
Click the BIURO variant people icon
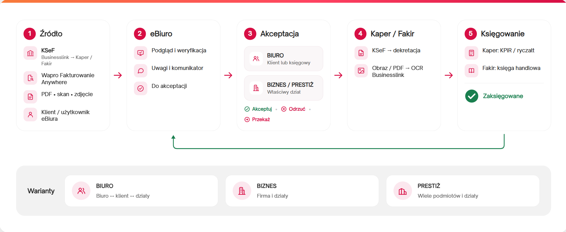[x=81, y=191]
